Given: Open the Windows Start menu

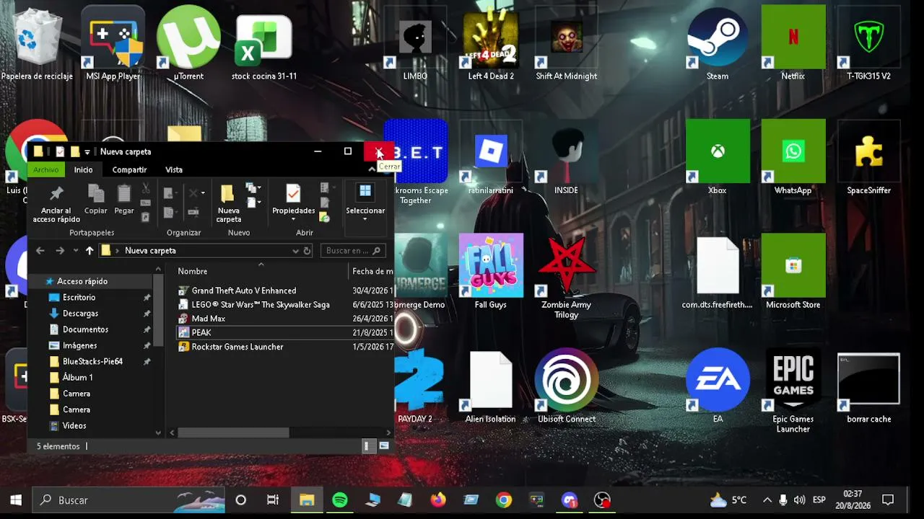Looking at the screenshot, I should (16, 500).
